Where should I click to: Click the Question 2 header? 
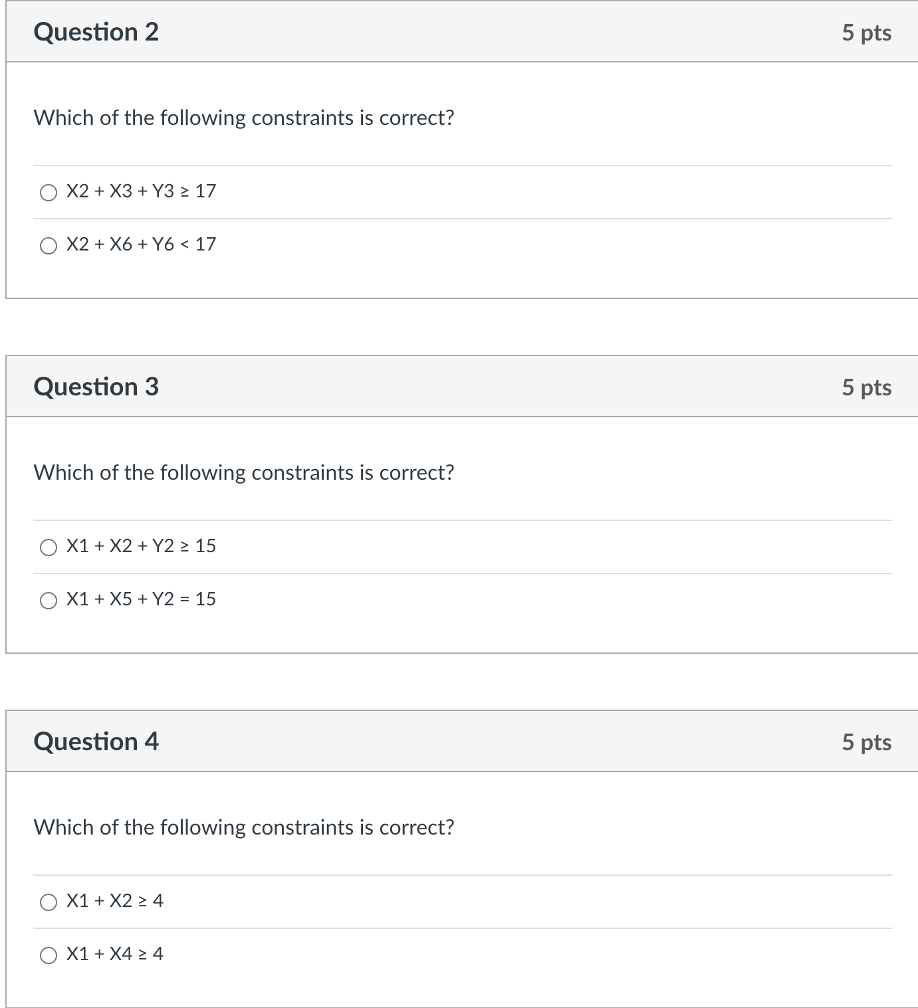(96, 32)
